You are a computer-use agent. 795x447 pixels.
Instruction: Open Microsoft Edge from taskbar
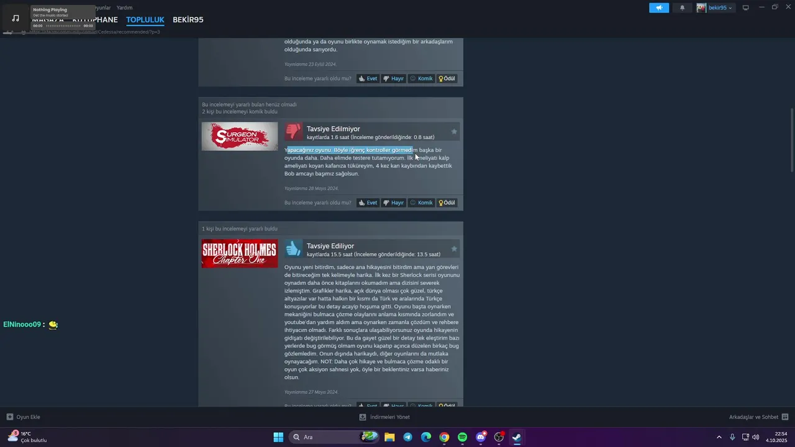click(426, 437)
